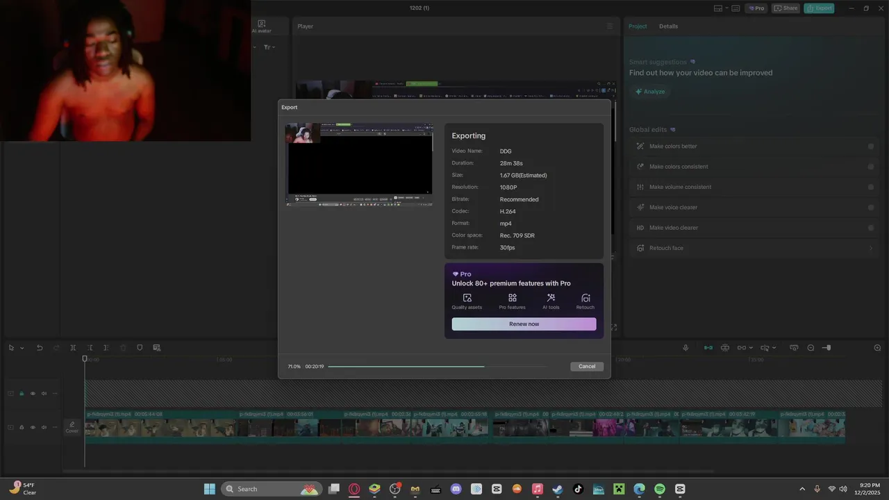Click the export preview thumbnail
889x500 pixels.
tap(359, 165)
